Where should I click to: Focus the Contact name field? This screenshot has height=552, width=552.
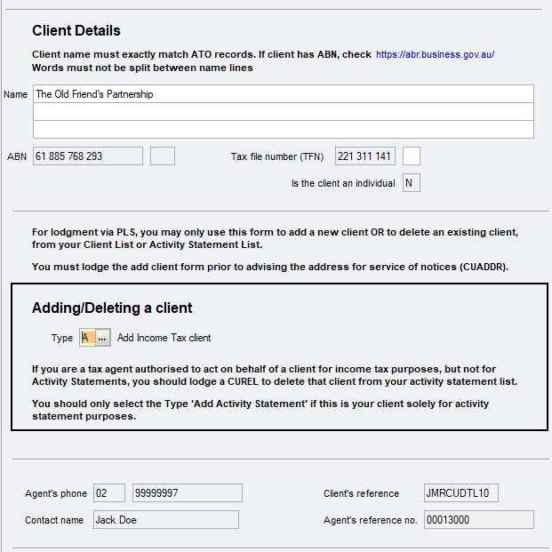pos(165,520)
